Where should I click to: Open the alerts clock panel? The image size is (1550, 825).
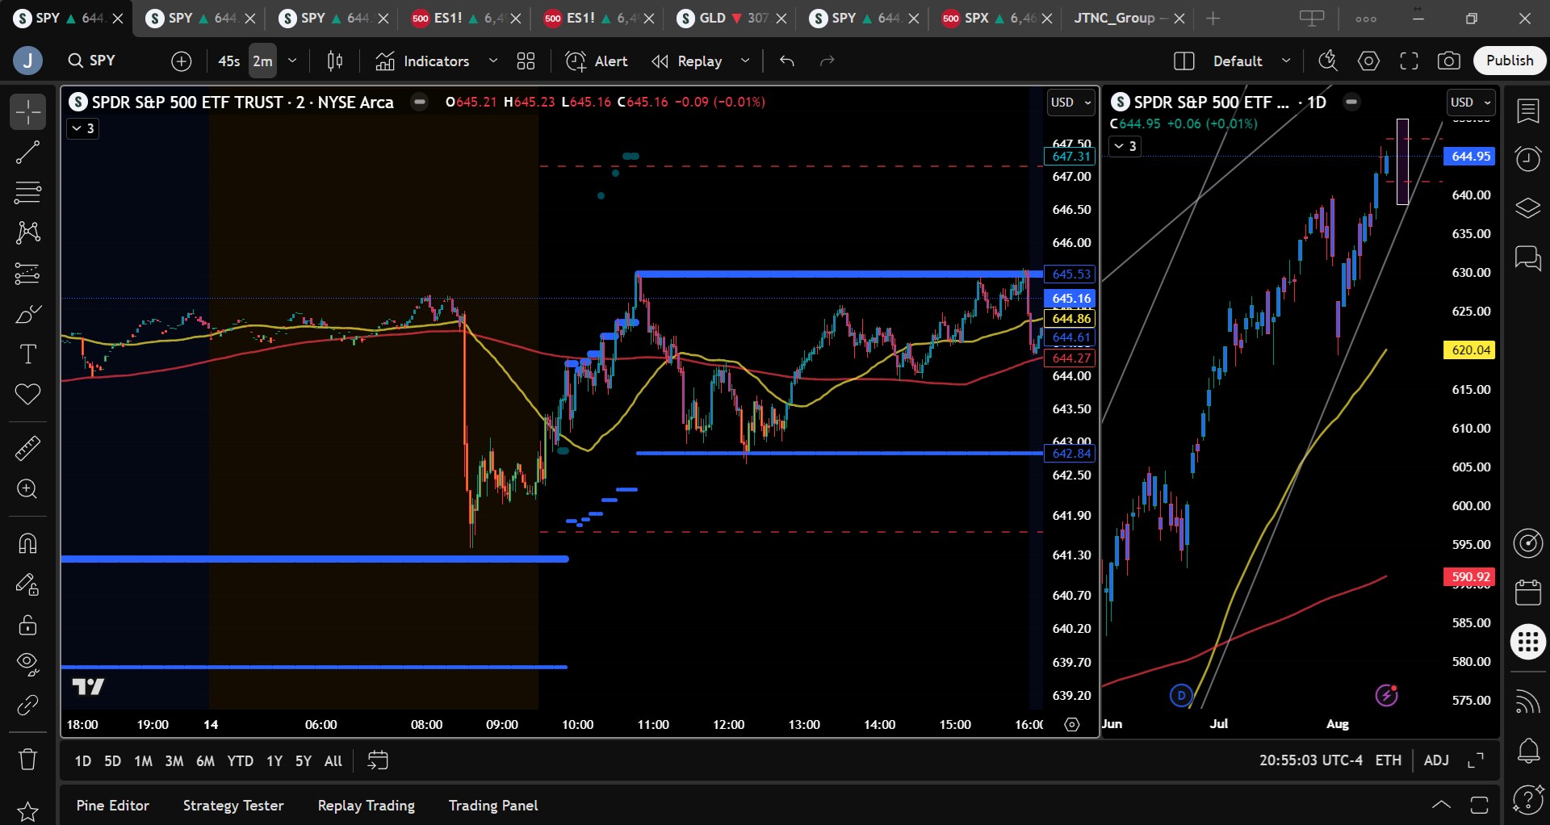point(1528,159)
